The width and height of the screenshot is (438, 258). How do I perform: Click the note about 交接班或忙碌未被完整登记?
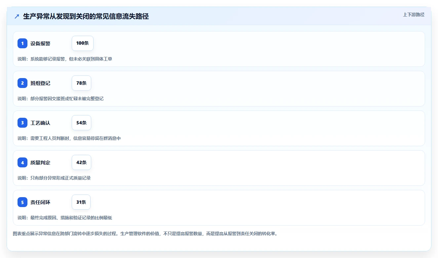60,99
